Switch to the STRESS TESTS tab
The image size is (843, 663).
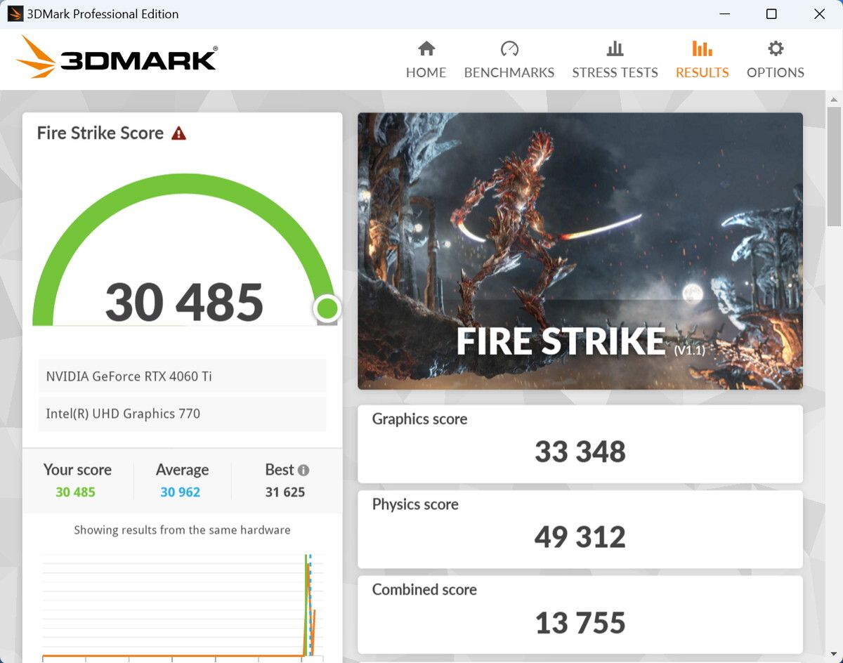pyautogui.click(x=615, y=60)
